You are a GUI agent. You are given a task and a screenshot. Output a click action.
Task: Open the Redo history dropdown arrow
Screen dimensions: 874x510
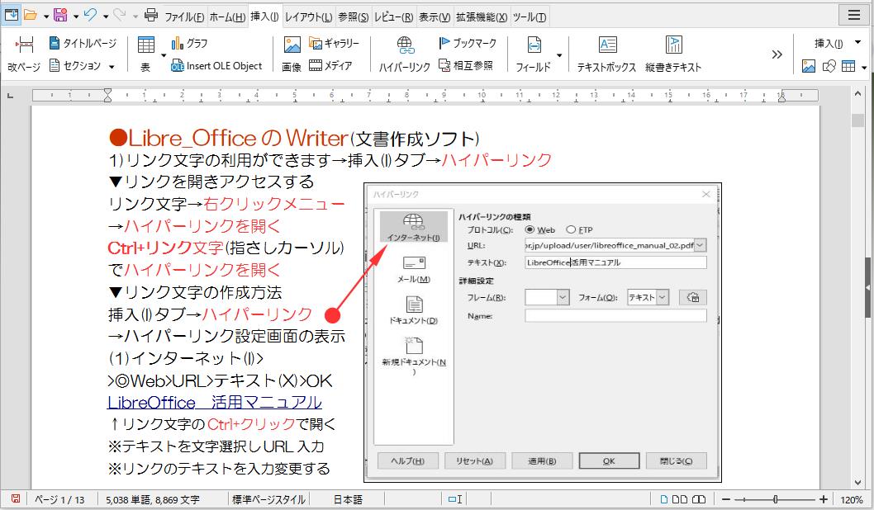[135, 17]
